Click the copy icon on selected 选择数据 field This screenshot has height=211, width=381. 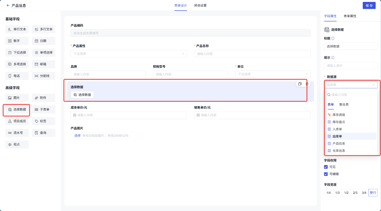(x=300, y=84)
